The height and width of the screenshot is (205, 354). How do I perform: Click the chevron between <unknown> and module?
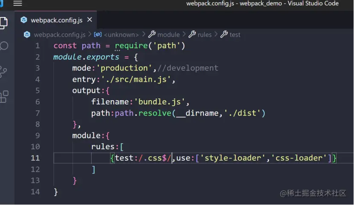(x=144, y=34)
